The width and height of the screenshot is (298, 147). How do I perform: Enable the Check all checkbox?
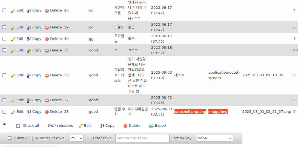[x=18, y=126]
